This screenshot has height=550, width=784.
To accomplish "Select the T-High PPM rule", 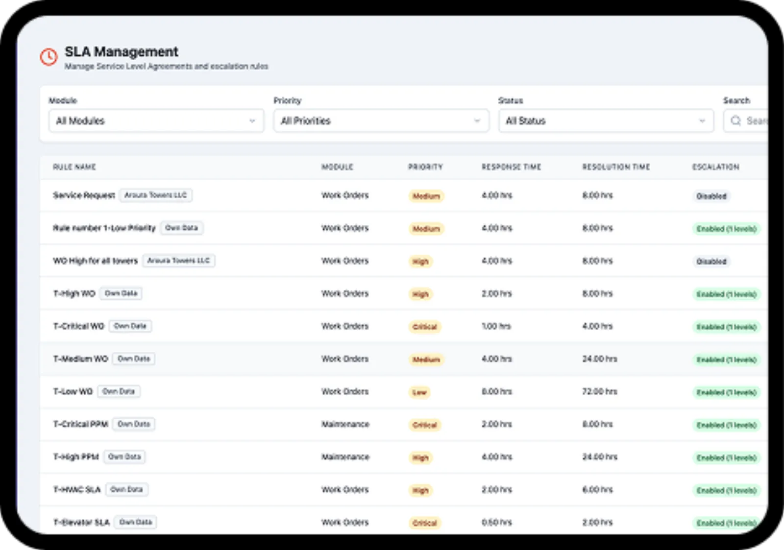I will [76, 457].
